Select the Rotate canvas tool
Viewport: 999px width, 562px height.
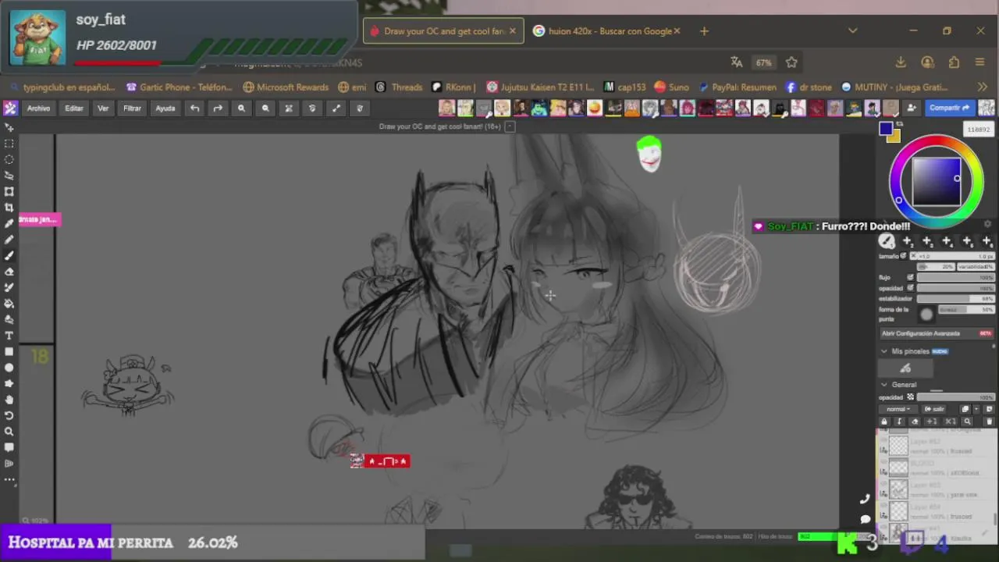[9, 415]
